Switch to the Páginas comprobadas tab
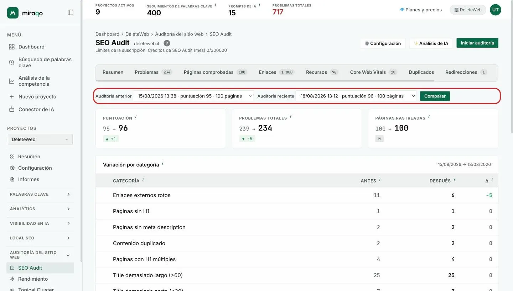 pos(215,72)
